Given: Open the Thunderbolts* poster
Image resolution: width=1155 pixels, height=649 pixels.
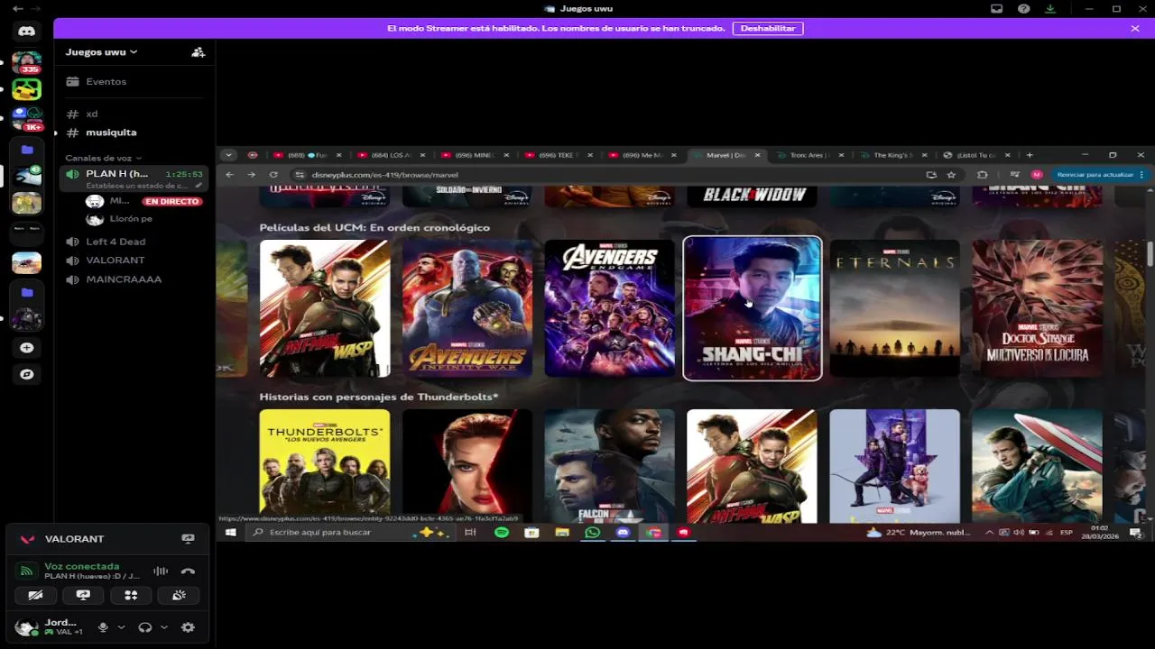Looking at the screenshot, I should (325, 466).
